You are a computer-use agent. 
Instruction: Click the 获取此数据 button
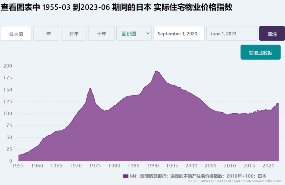[260, 52]
